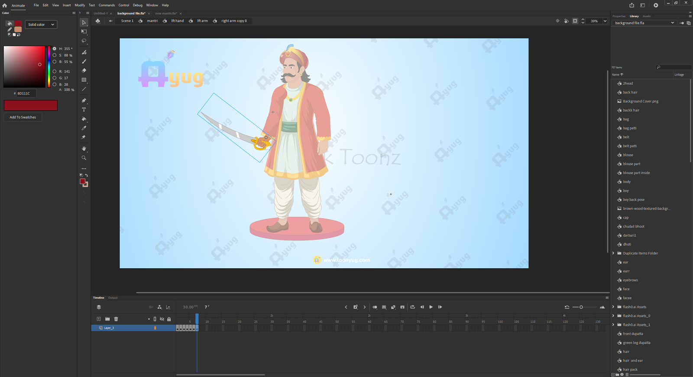Select the Lasso tool
Screen dimensions: 693x377
click(84, 41)
